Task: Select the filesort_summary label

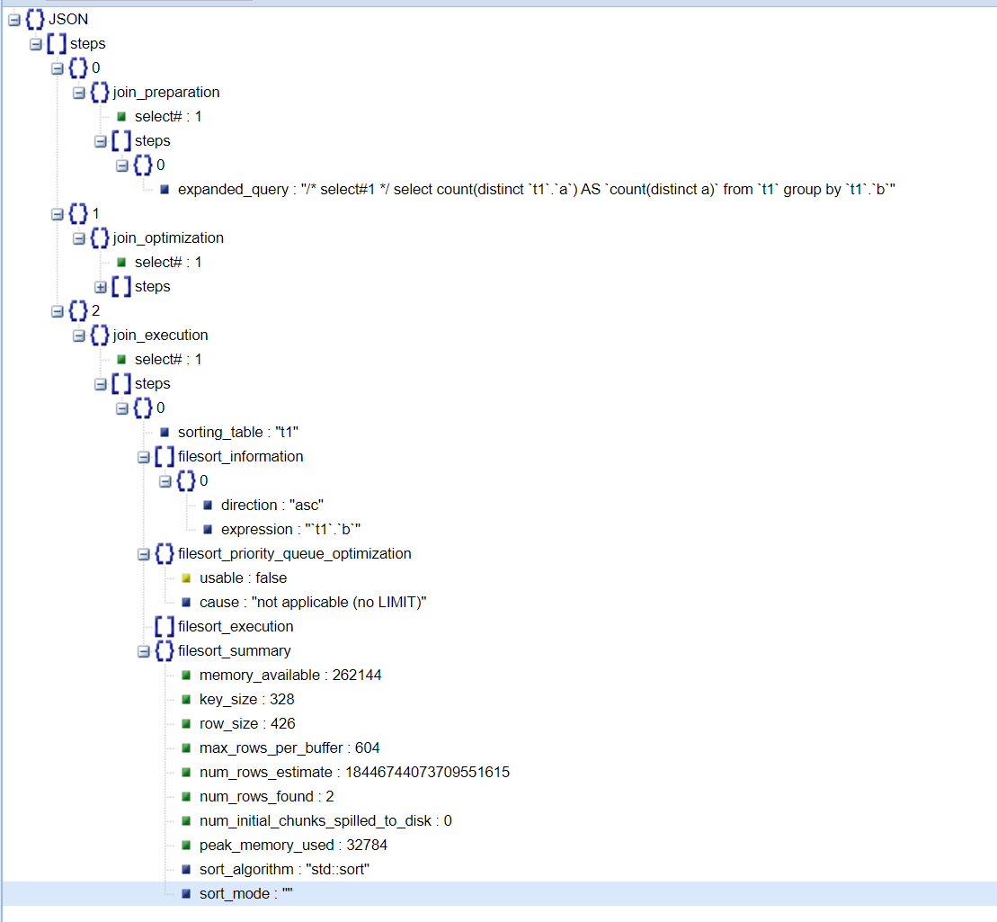Action: coord(235,651)
